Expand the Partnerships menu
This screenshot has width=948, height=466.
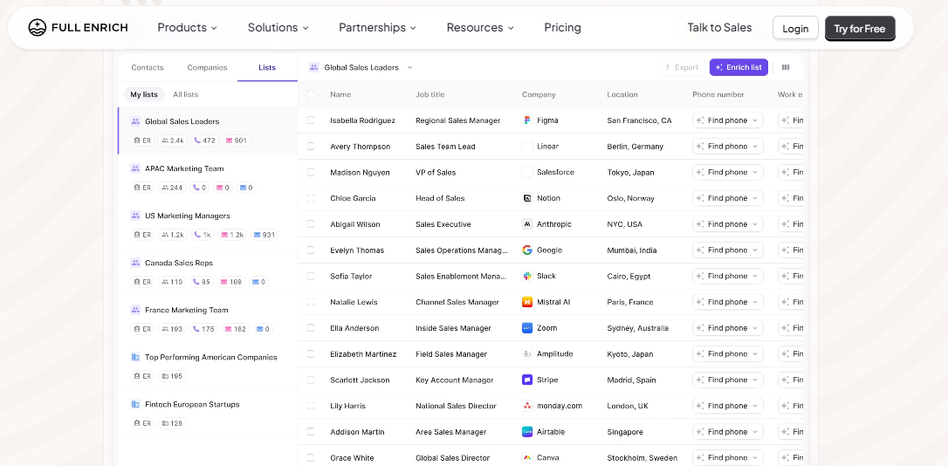(377, 27)
